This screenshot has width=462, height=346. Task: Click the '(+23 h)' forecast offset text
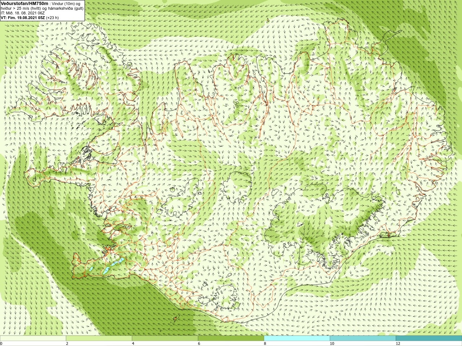coord(52,18)
